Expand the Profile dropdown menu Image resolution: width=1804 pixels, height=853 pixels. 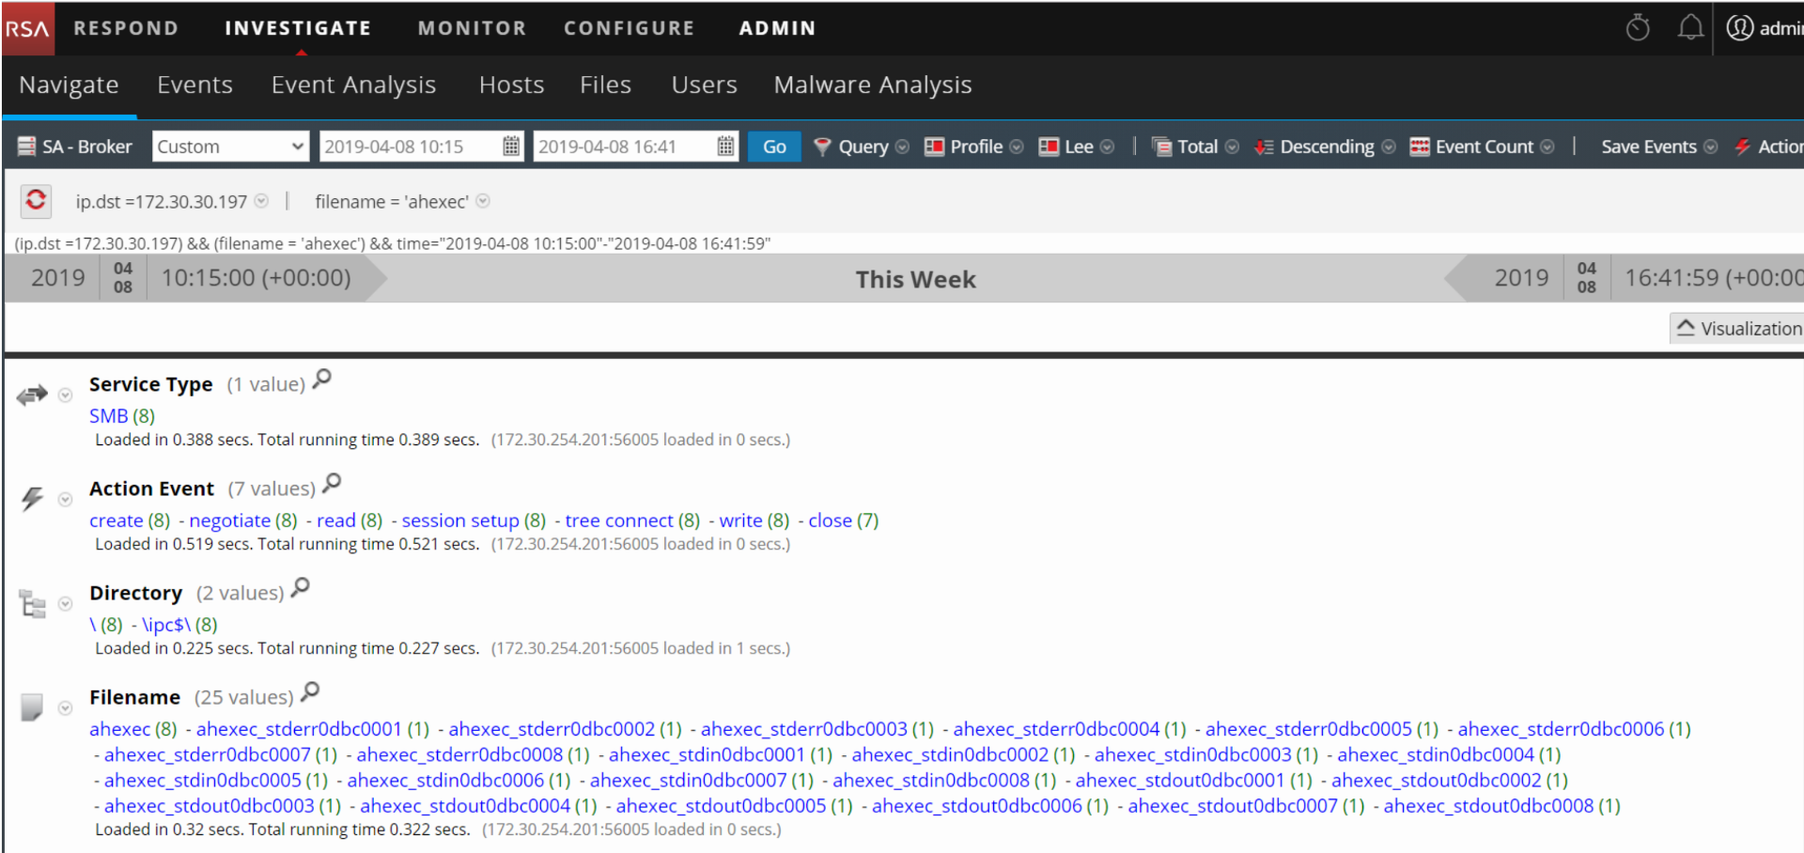974,147
